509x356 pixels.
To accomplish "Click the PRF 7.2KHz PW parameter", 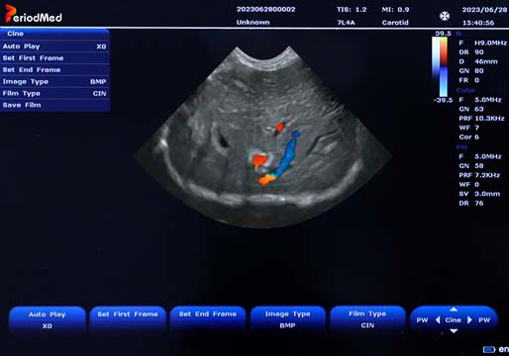I will [479, 175].
